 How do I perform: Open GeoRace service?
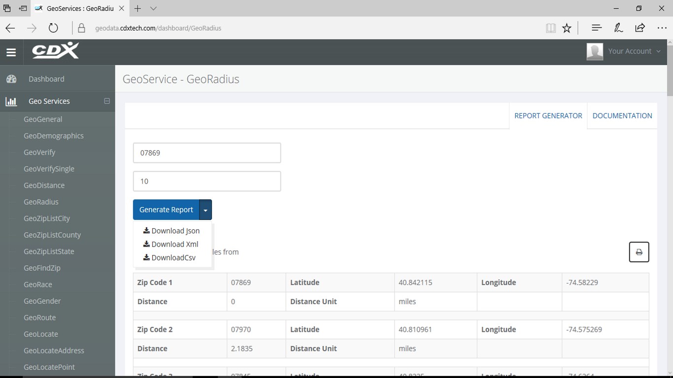coord(38,284)
